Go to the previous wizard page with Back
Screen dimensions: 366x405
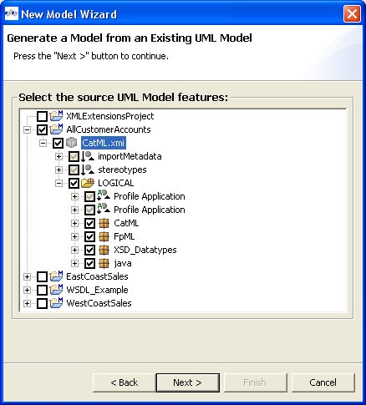[x=124, y=382]
